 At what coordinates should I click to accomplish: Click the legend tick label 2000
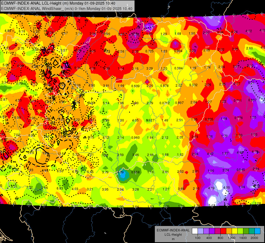(x=254, y=238)
